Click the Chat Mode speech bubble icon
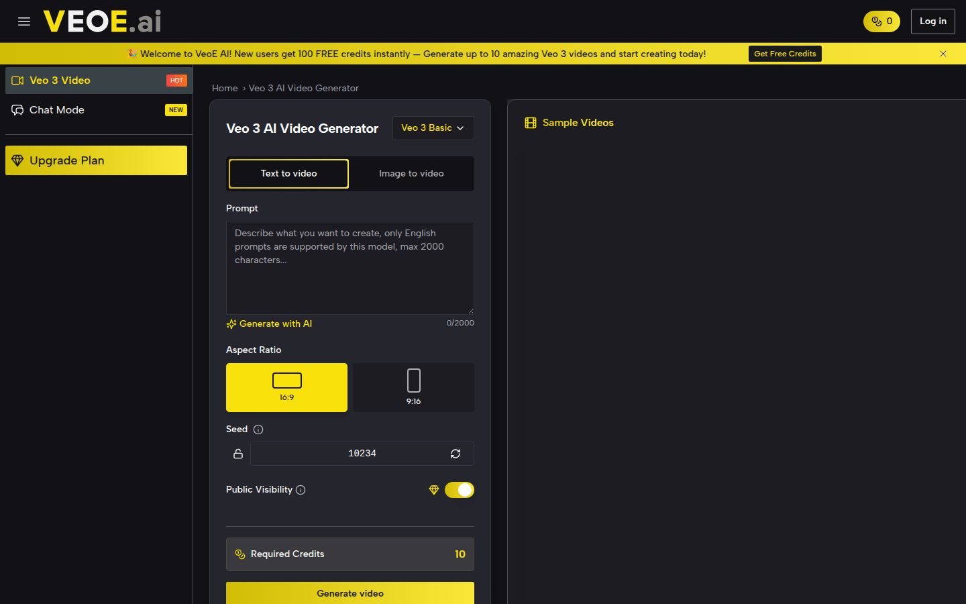 pyautogui.click(x=17, y=109)
